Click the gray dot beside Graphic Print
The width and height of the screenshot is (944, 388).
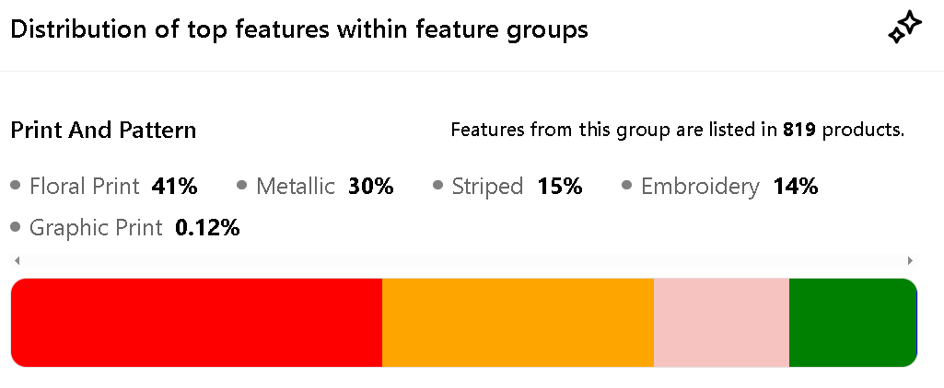[x=16, y=226]
